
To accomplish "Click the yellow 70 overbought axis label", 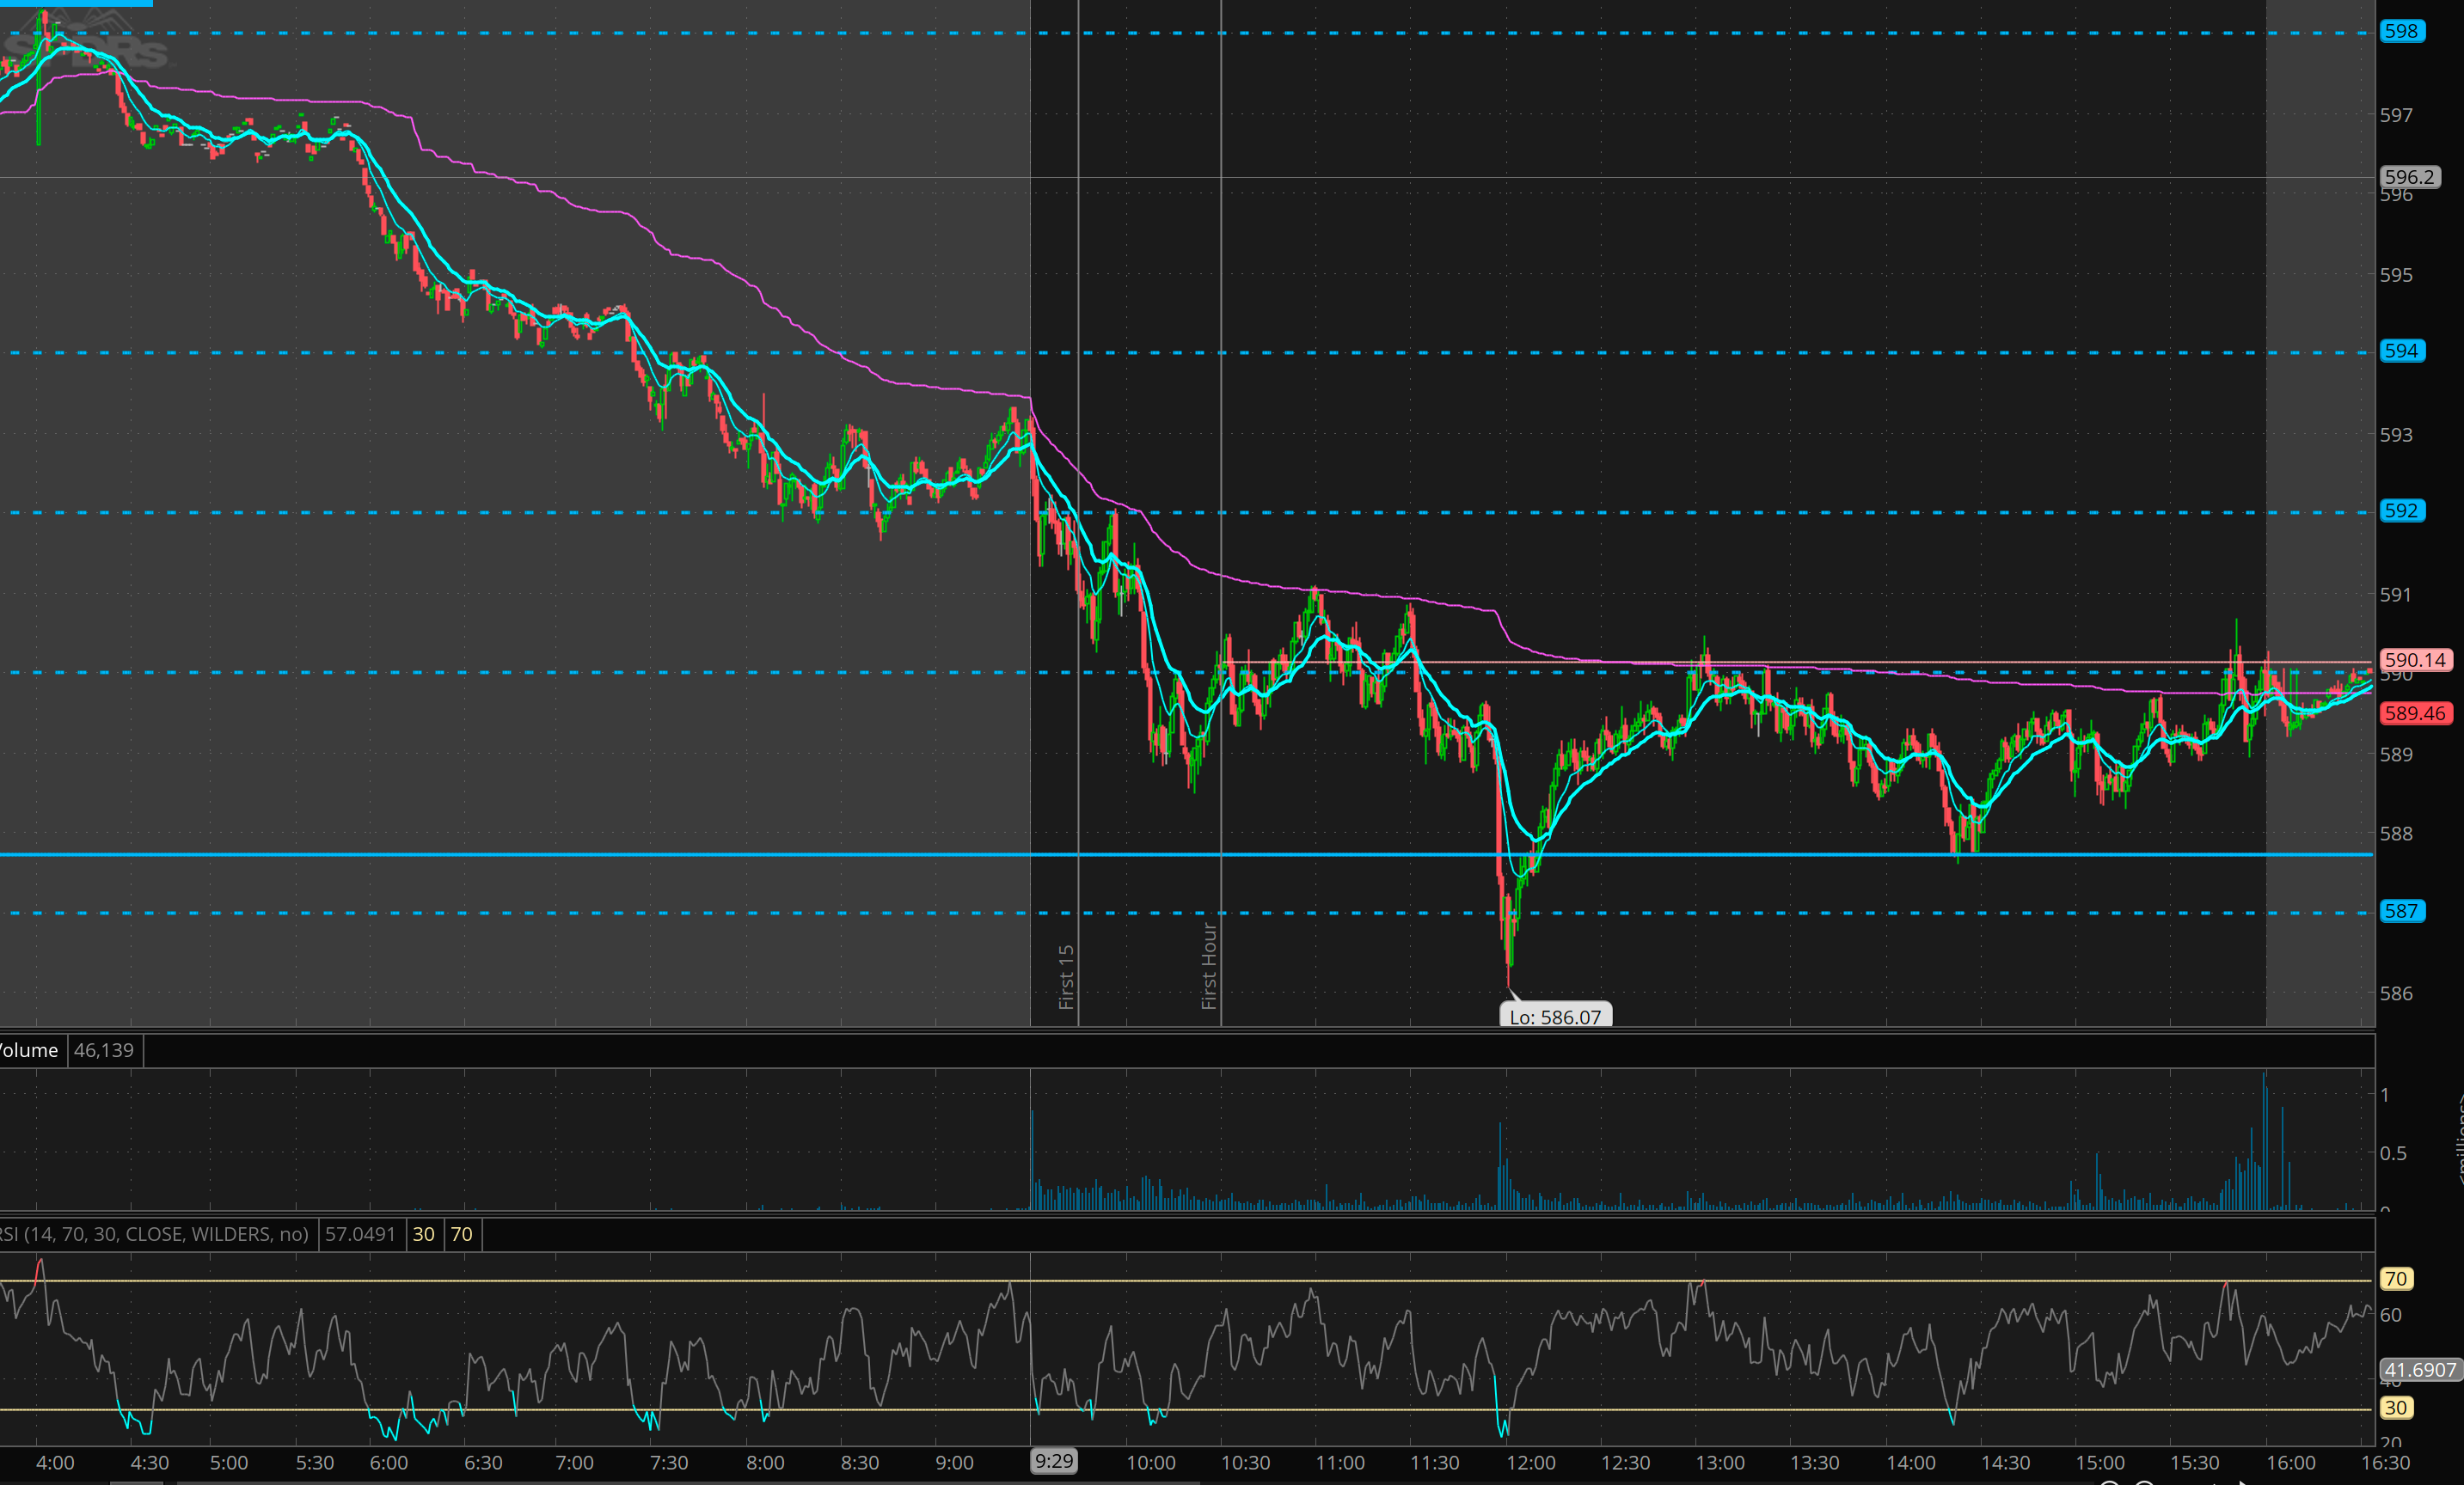I will click(2395, 1278).
